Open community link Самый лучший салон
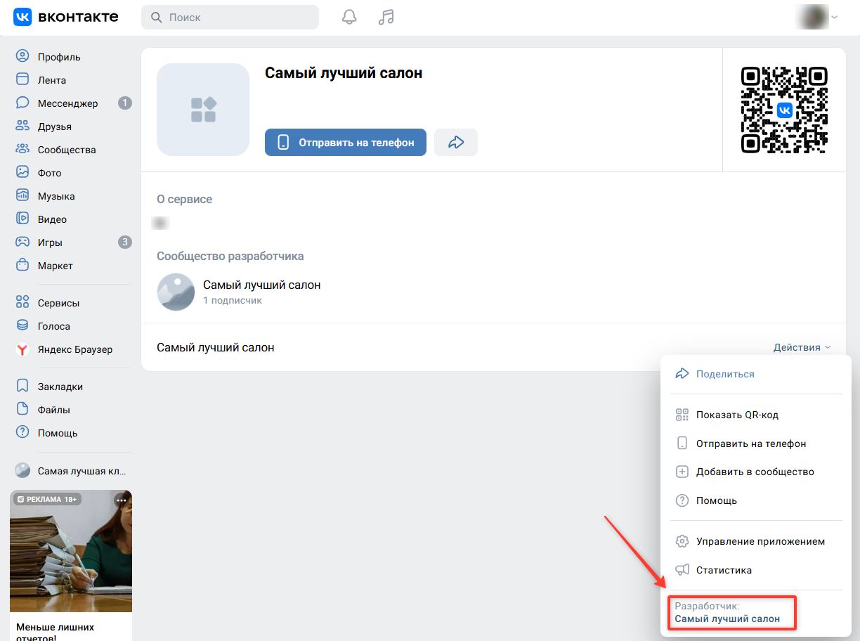 coord(261,285)
